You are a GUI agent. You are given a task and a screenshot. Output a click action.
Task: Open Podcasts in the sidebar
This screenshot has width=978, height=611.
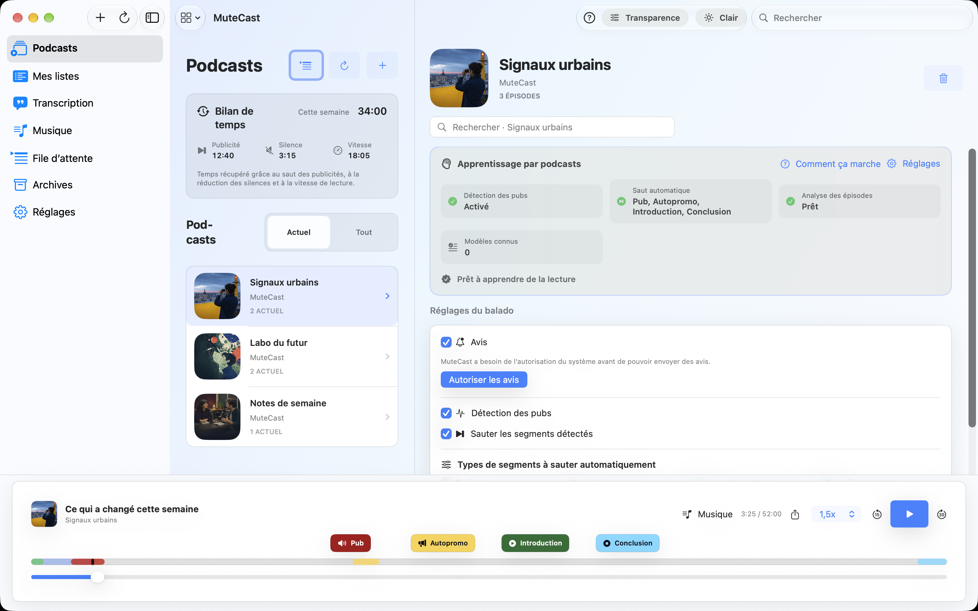click(x=85, y=48)
